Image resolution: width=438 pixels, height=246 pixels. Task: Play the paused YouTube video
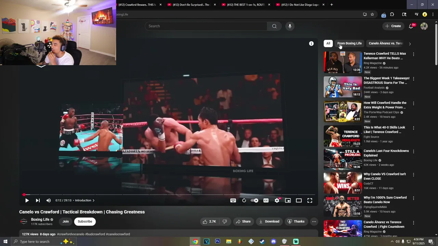(27, 201)
